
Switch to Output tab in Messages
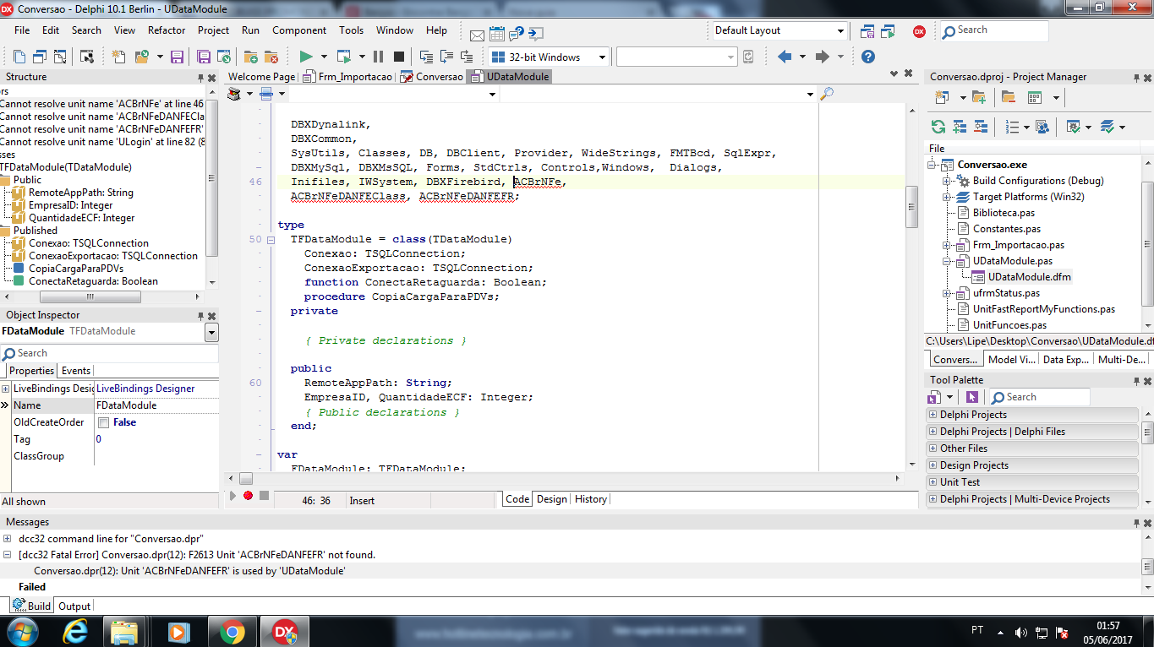74,606
